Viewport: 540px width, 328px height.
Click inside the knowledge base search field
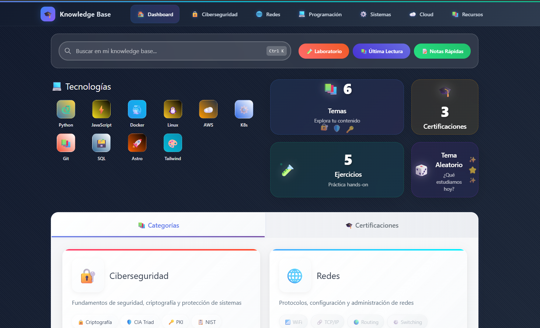click(166, 51)
